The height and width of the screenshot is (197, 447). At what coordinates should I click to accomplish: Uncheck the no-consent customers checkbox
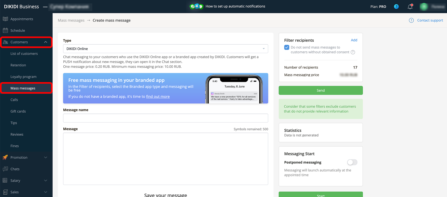[x=287, y=47]
